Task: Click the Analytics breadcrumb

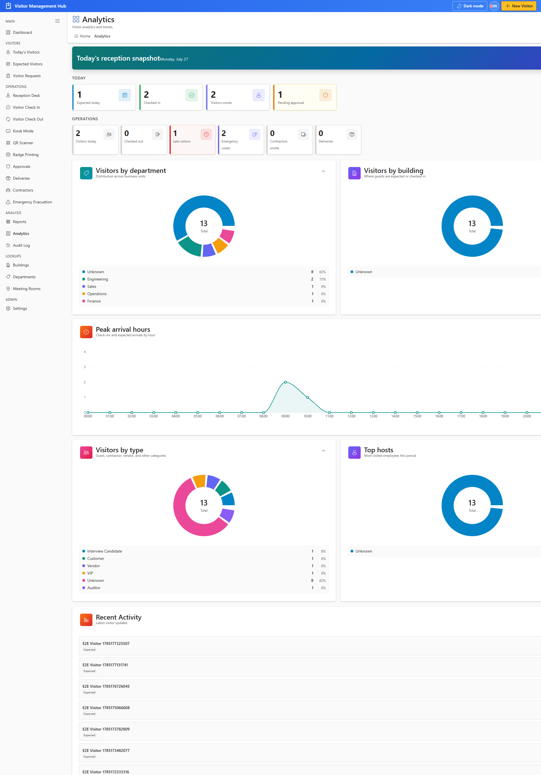Action: (102, 36)
